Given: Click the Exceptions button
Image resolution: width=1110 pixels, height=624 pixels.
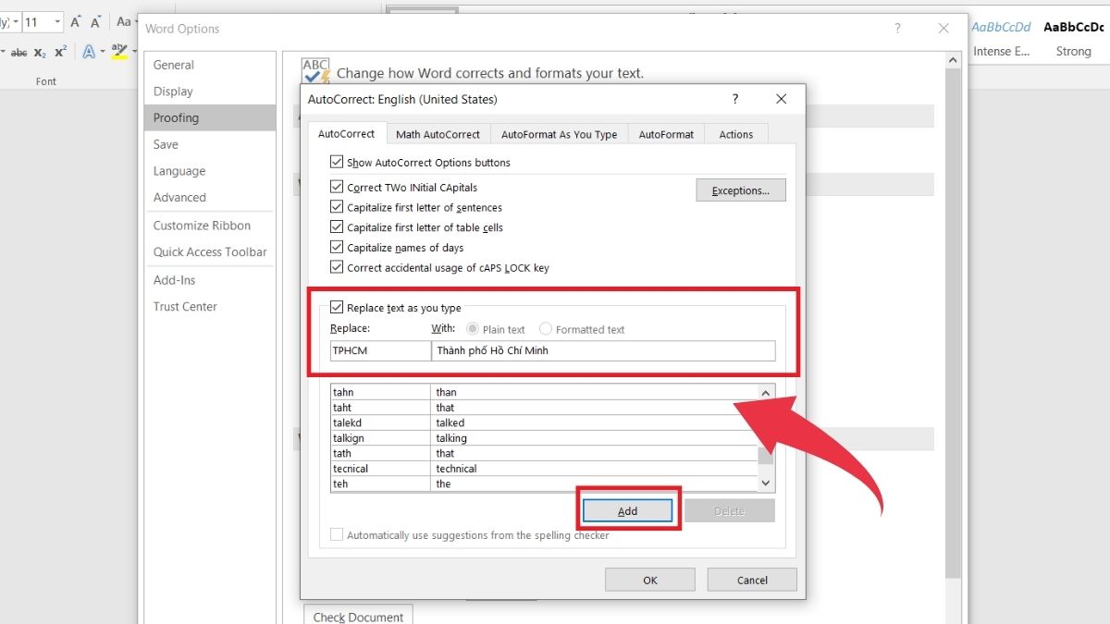Looking at the screenshot, I should [x=740, y=190].
